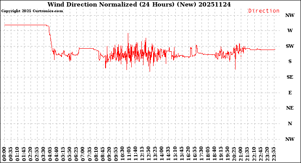Click the '16:55' time axis label
The width and height of the screenshot is (301, 163).
[x=195, y=154]
